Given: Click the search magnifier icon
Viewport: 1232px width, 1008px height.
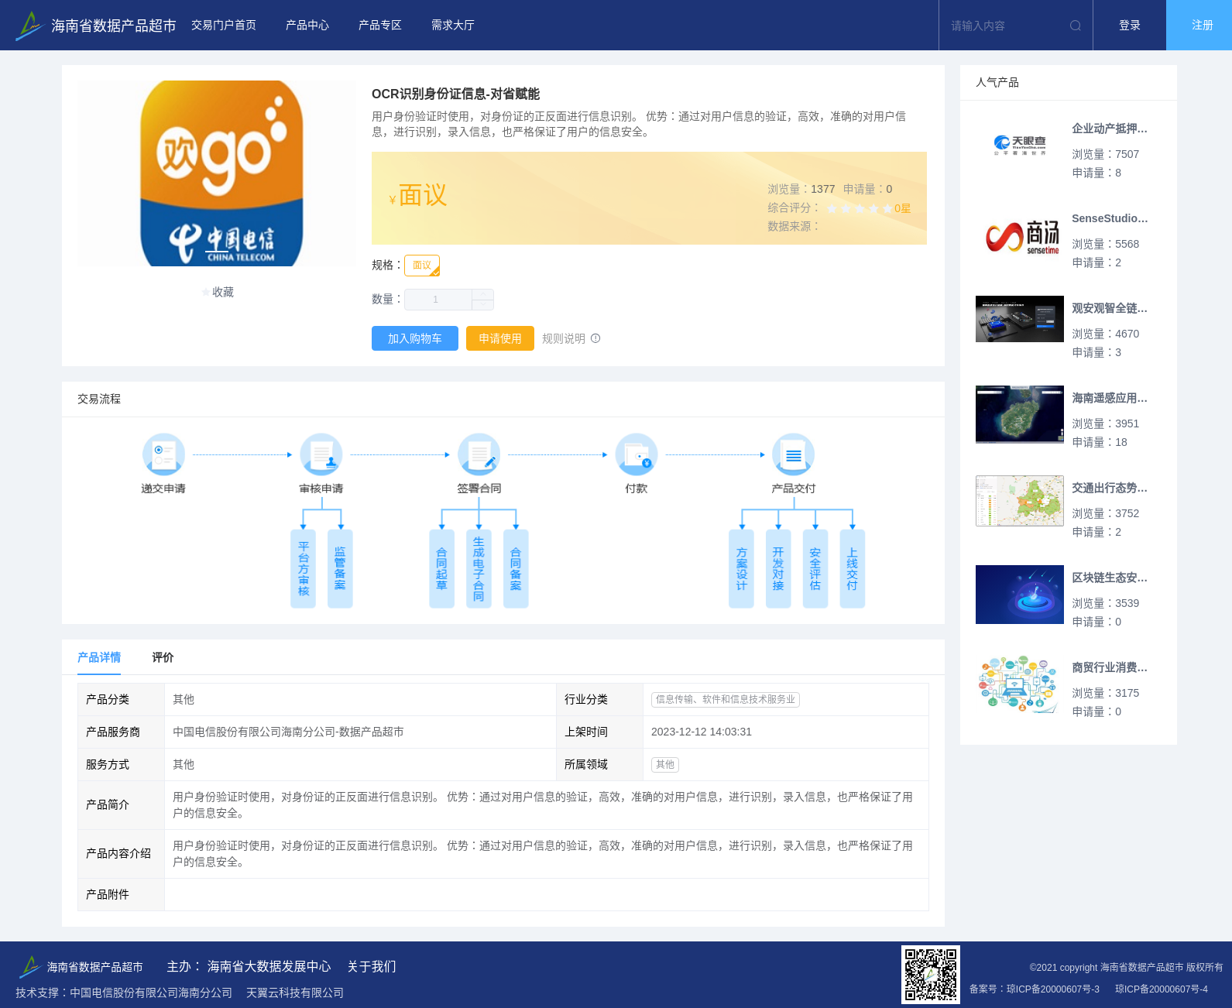Looking at the screenshot, I should (1076, 26).
